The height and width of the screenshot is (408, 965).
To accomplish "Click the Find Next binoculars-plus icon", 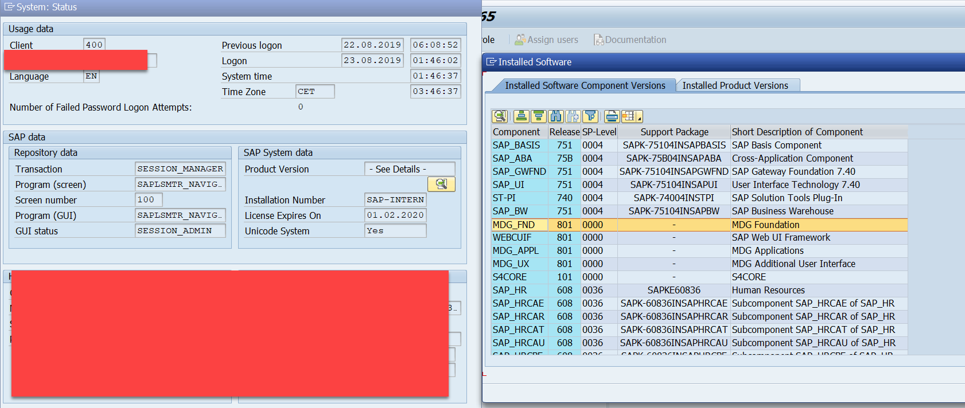I will tap(573, 116).
